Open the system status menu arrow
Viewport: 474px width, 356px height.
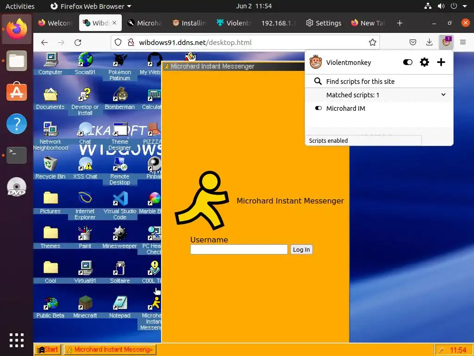465,6
